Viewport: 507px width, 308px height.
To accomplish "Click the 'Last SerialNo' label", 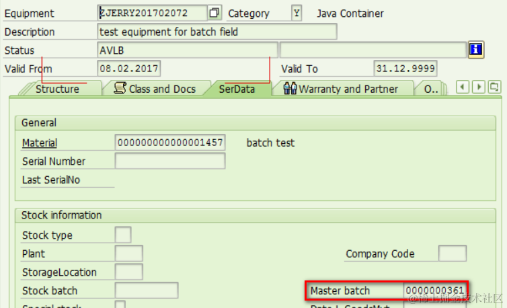I will [x=50, y=180].
